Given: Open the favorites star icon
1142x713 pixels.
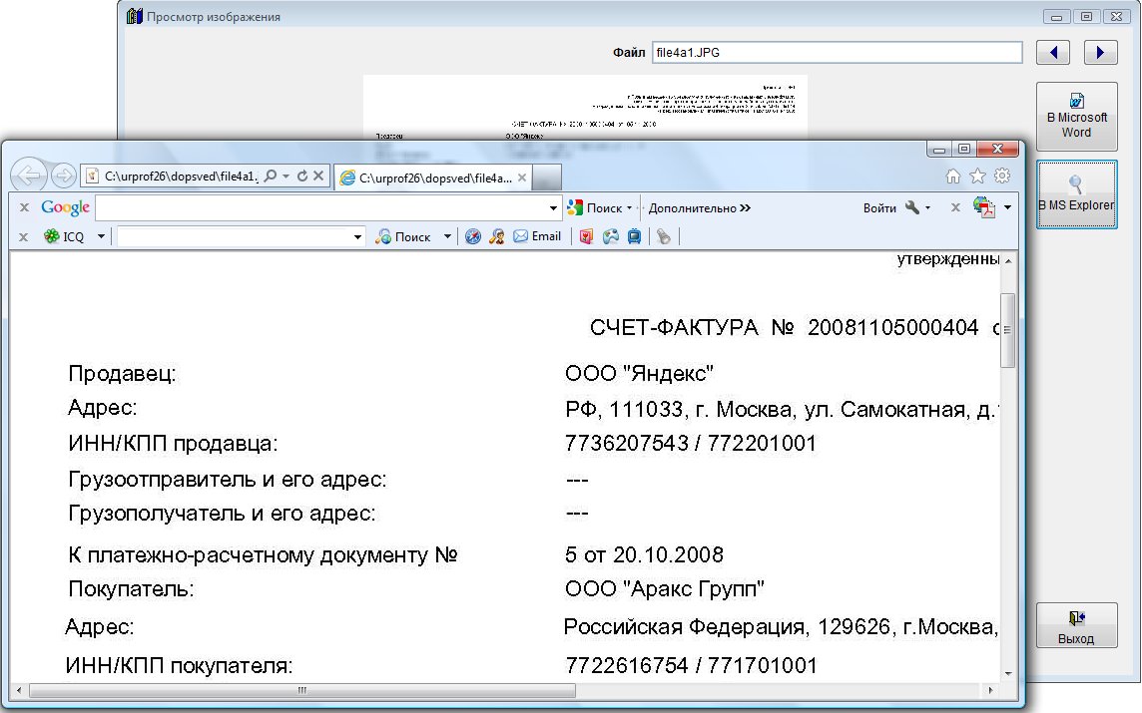Looking at the screenshot, I should pyautogui.click(x=977, y=177).
